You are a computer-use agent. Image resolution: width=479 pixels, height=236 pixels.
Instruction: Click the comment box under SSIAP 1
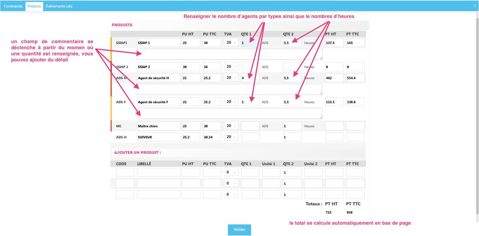pos(230,54)
